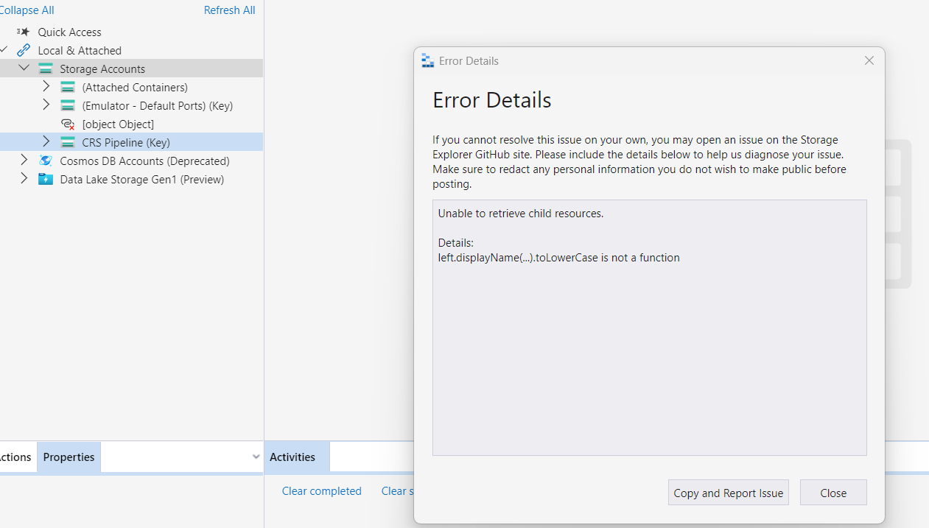Click the Storage Explorer logo in dialog titlebar
The image size is (929, 528).
point(427,60)
